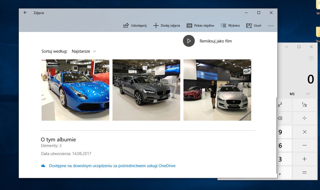Screen dimensions: 320x190
Task: Click digit 9 in Calculator
Action: coord(284,132)
